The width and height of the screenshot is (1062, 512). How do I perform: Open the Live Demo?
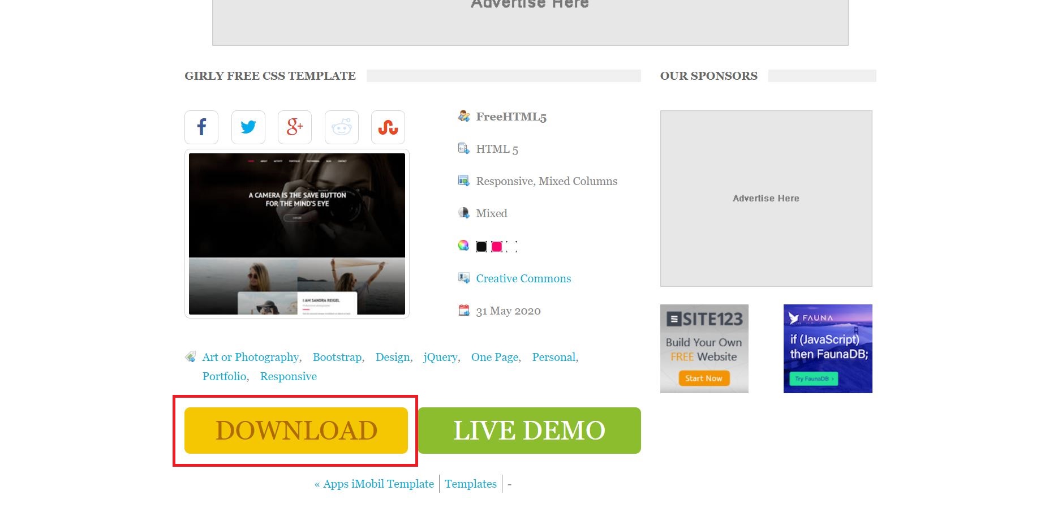(530, 431)
